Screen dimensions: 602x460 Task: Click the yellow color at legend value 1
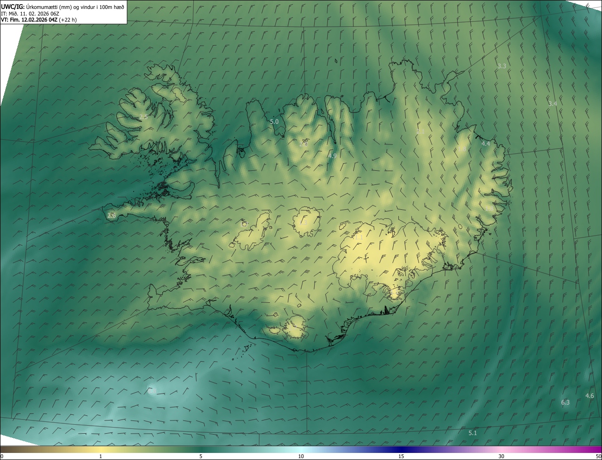[x=101, y=449]
